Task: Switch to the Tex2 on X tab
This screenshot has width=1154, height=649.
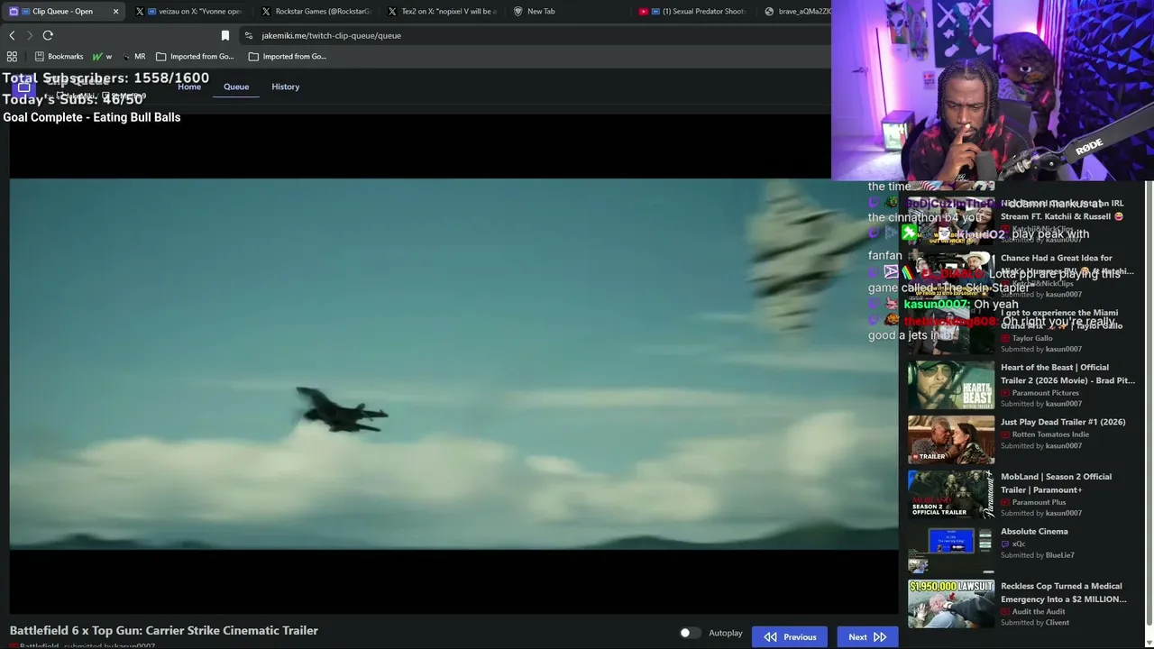Action: point(442,12)
